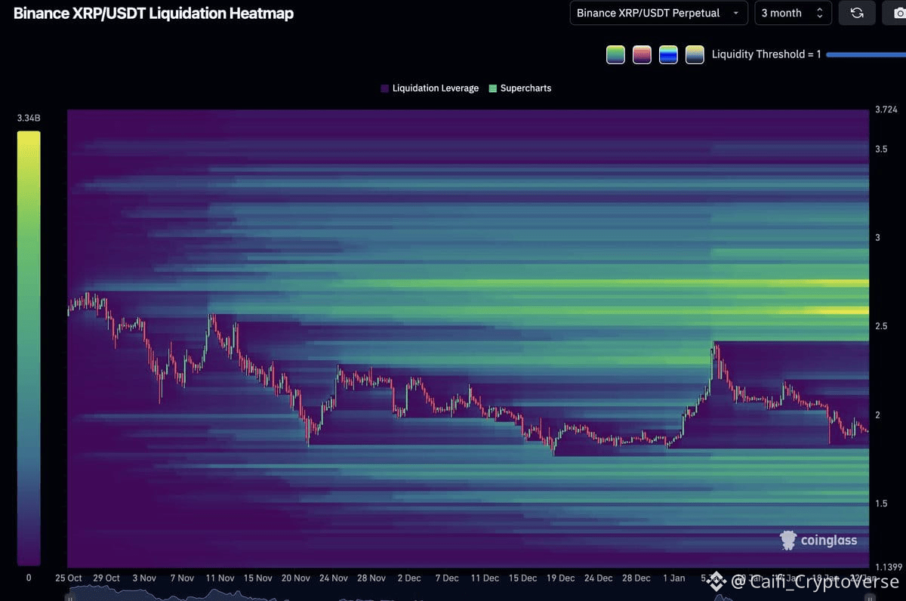Viewport: 906px width, 601px height.
Task: Click the 15 Nov date label
Action: click(258, 578)
